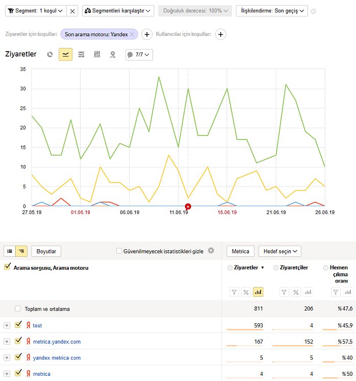Click the 01.06.19 date label
The height and width of the screenshot is (381, 356).
[80, 212]
